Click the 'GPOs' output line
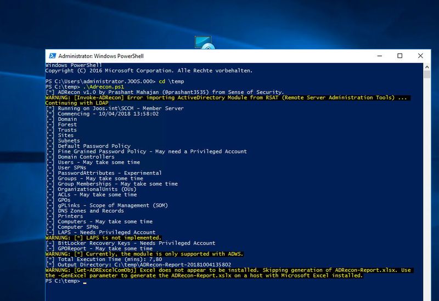Screen dimensions: 439x301 [58, 200]
